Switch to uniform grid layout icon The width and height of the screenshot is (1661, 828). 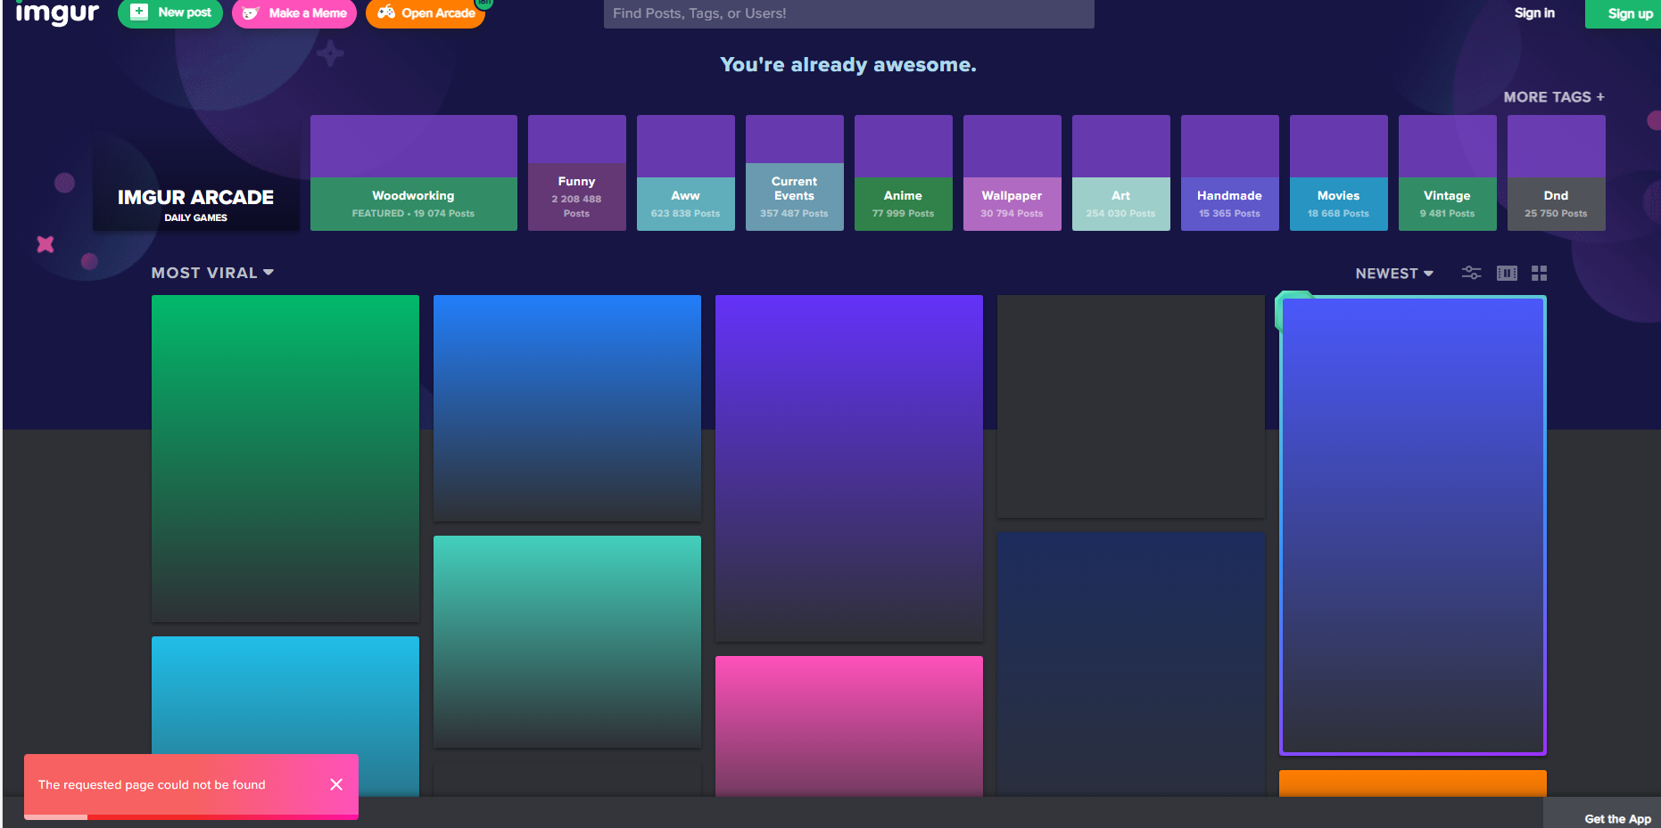[x=1539, y=273]
